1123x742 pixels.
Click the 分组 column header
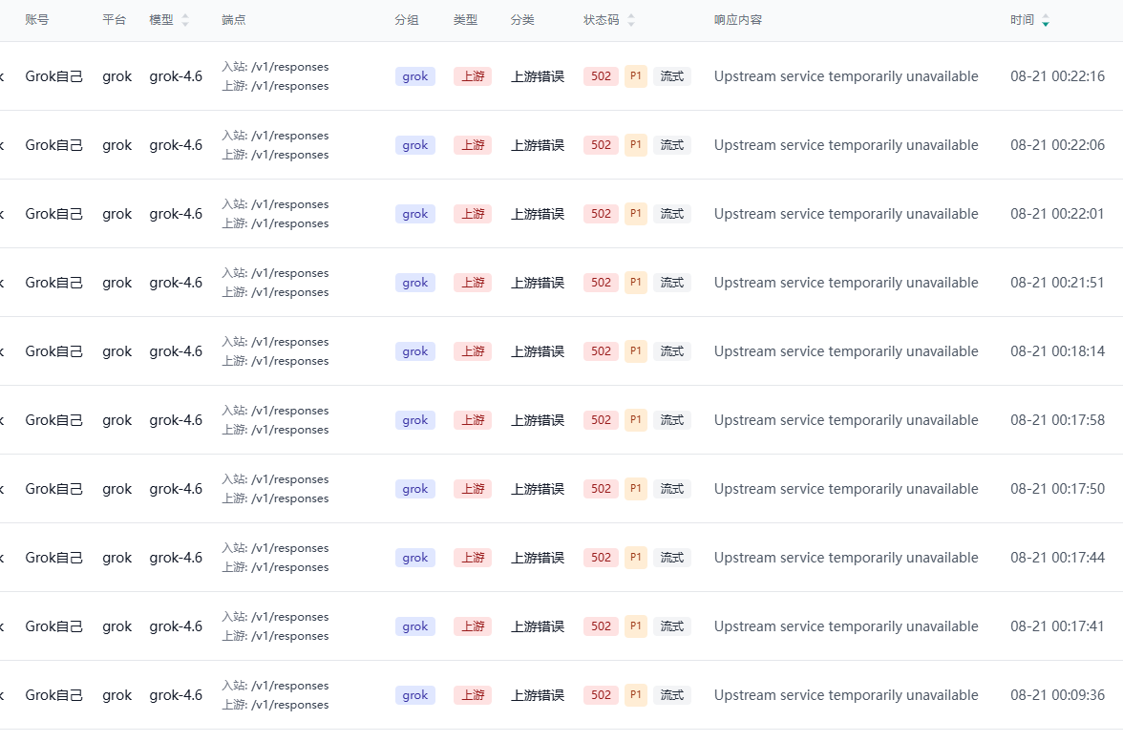coord(407,20)
